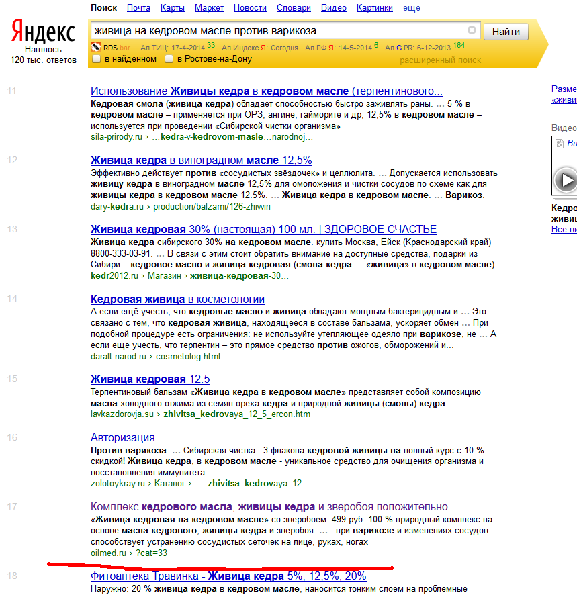Open the 'Авторизация' result link
The width and height of the screenshot is (577, 595).
pyautogui.click(x=123, y=438)
